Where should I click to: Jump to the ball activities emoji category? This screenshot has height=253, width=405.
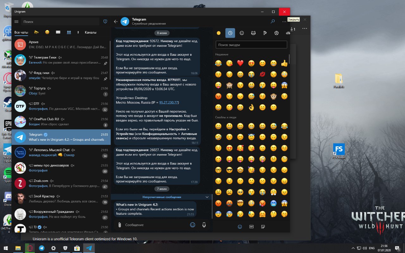click(x=277, y=33)
